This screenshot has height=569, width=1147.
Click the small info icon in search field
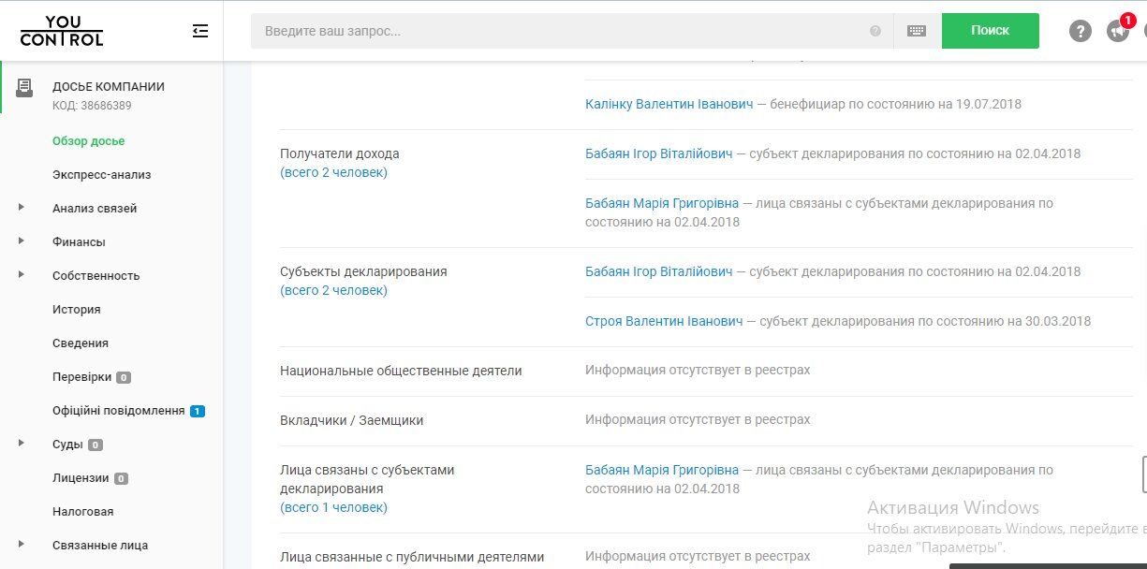[x=875, y=31]
